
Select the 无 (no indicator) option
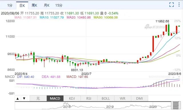(38, 98)
